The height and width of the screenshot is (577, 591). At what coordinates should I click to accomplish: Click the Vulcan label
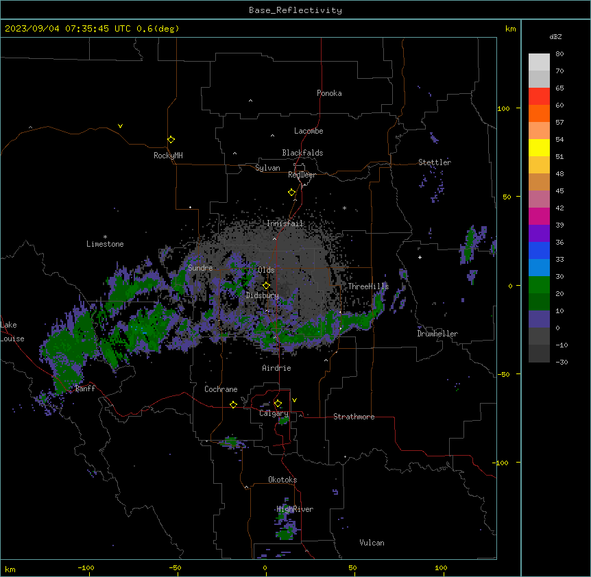[x=372, y=543]
